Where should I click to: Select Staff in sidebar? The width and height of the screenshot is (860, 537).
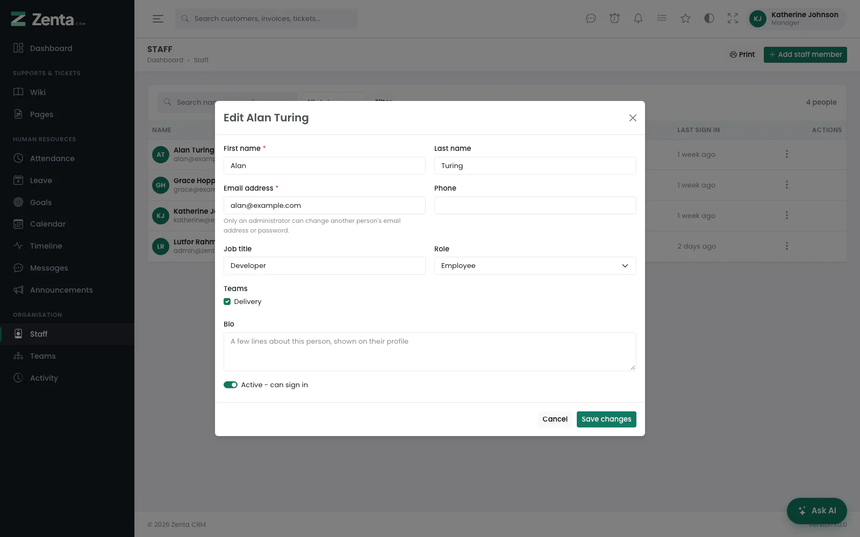click(67, 334)
